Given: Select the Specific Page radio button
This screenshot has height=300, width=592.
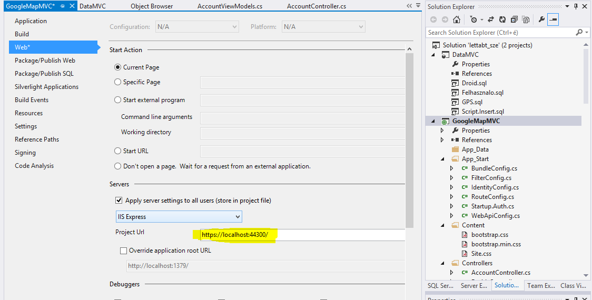Looking at the screenshot, I should (x=118, y=82).
